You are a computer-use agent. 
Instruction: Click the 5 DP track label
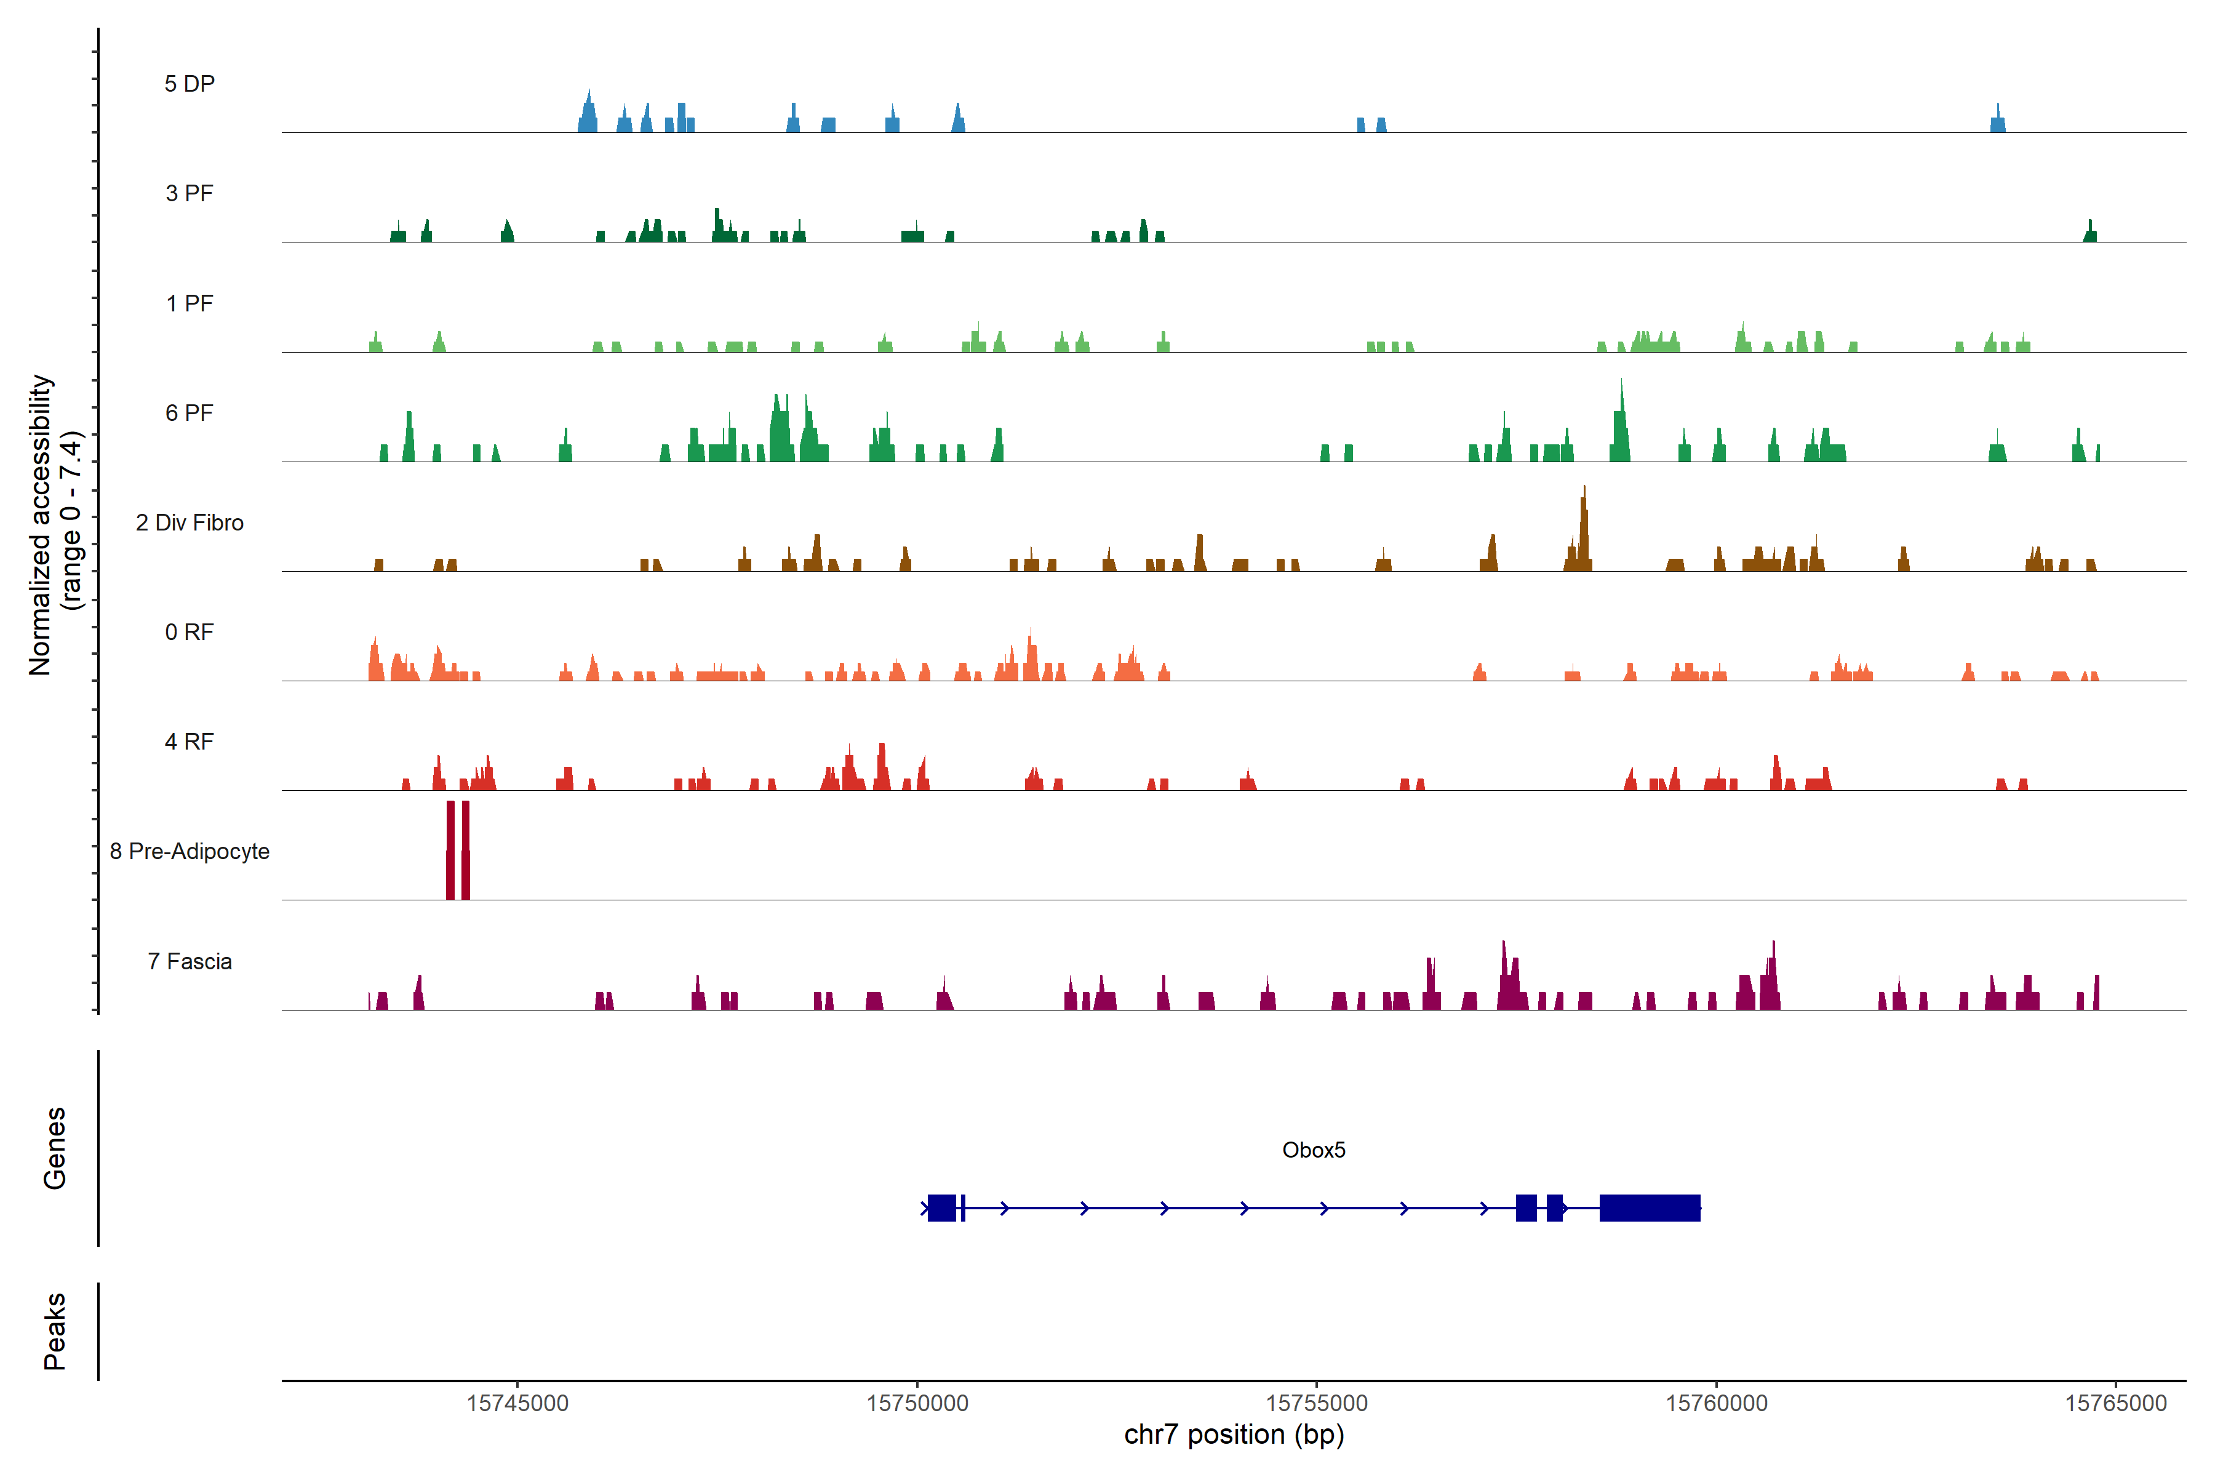pyautogui.click(x=190, y=84)
